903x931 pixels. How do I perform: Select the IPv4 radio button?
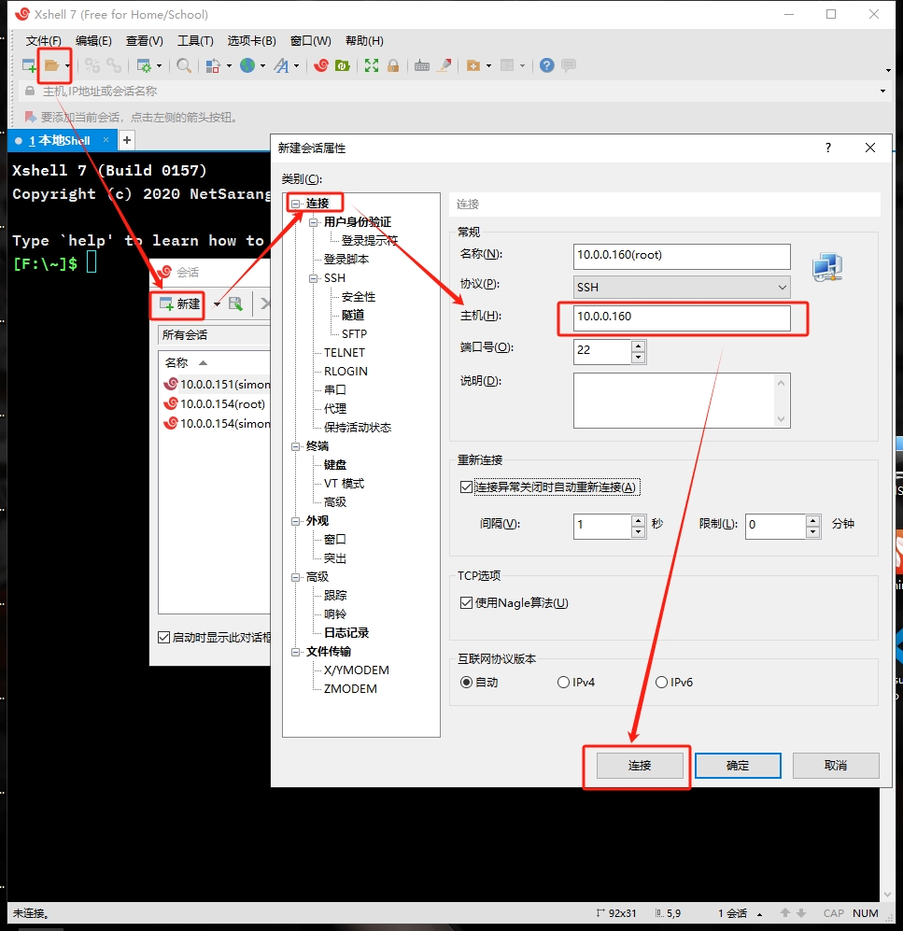point(563,683)
